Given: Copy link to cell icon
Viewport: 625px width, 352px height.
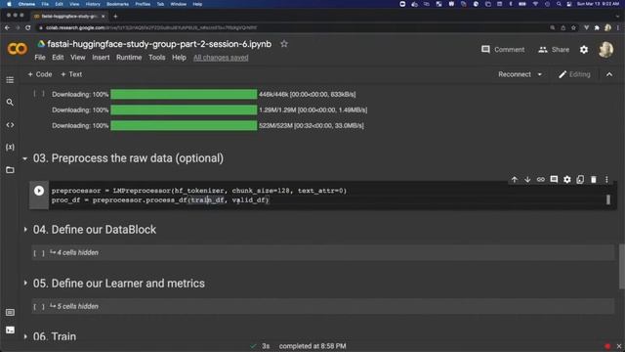Looking at the screenshot, I should coord(540,180).
